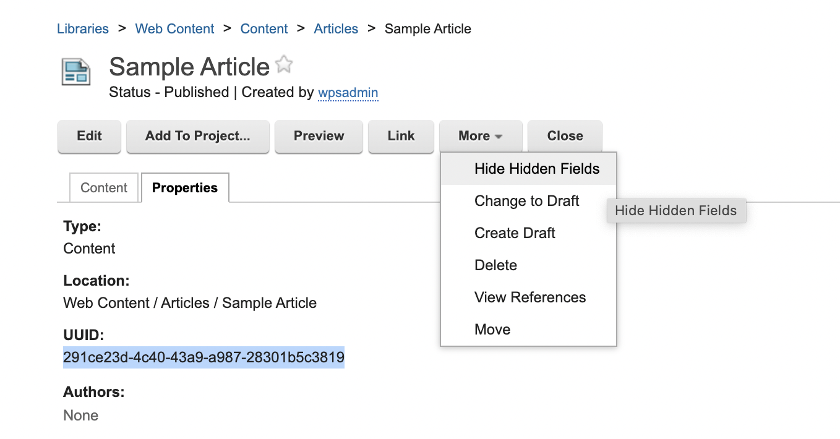Select "Create Draft" from the More menu

point(515,232)
